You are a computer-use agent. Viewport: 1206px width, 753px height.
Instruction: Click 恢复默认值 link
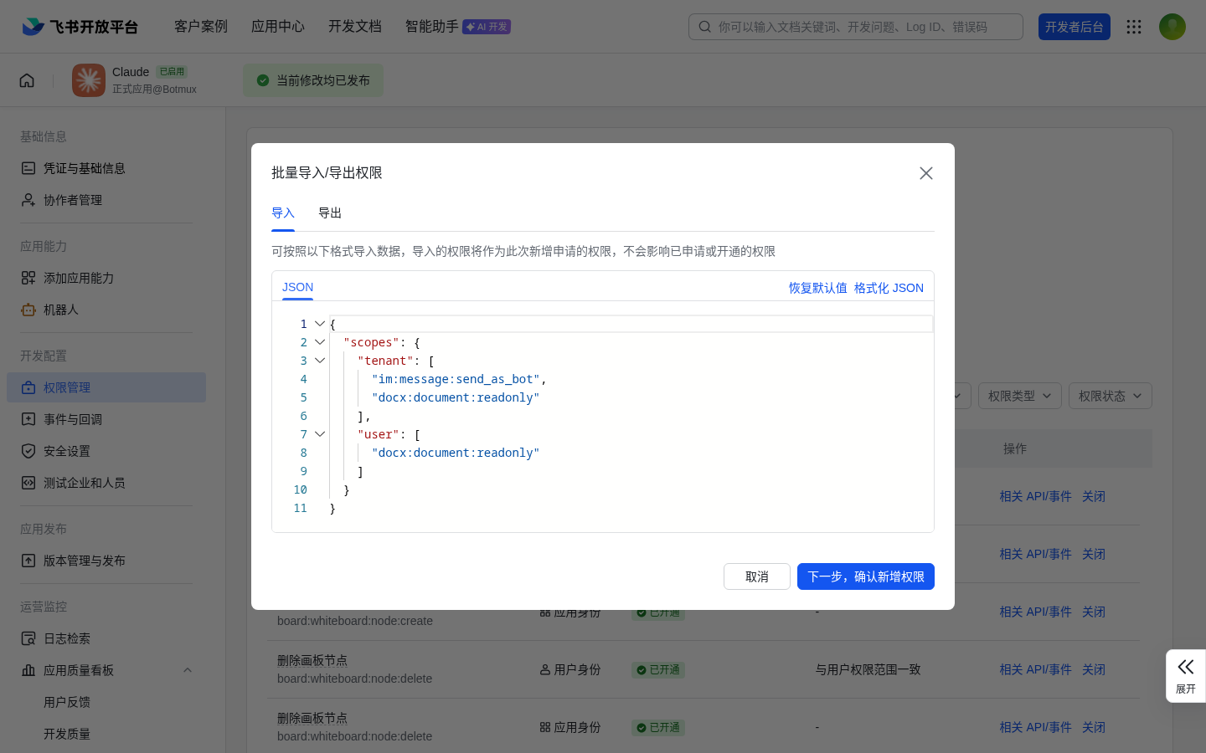(818, 288)
